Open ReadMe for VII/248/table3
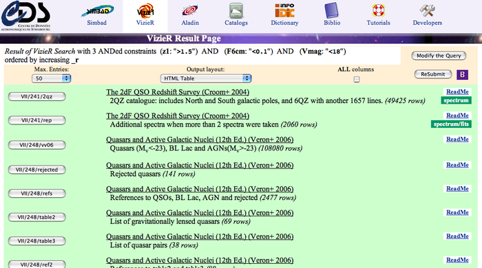Viewport: 482px width, 268px height. [x=457, y=236]
